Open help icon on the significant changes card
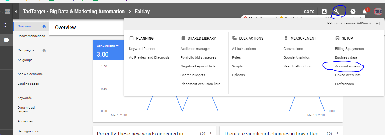This screenshot has height=135, width=385. pos(329,133)
